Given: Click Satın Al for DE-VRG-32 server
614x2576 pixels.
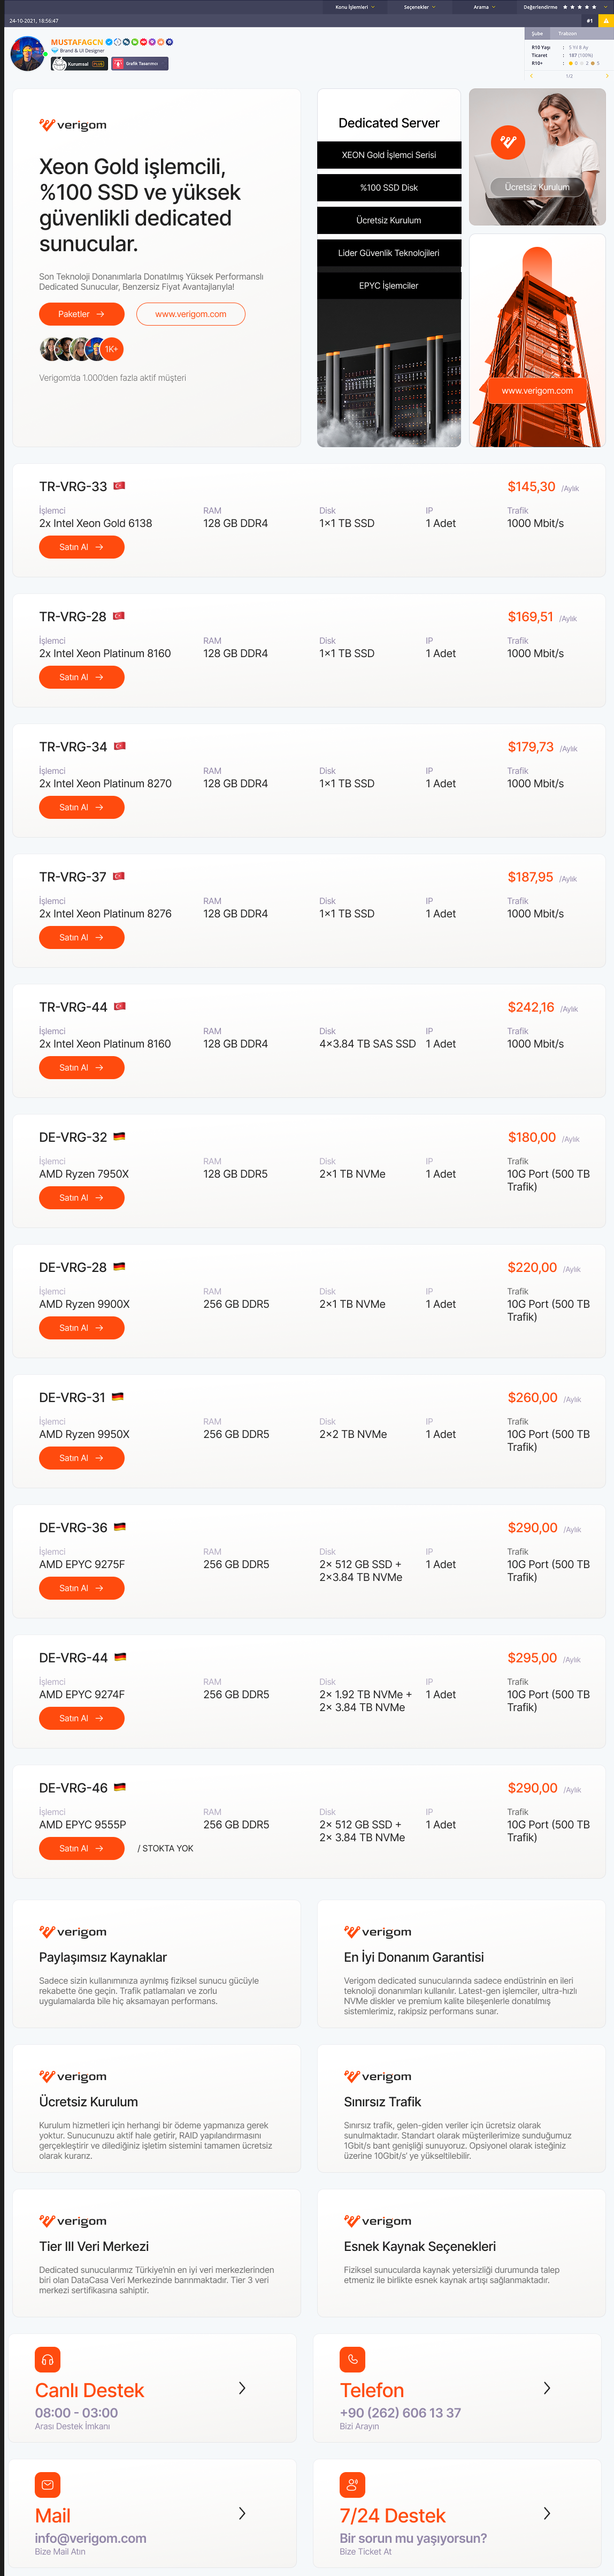Looking at the screenshot, I should click(82, 1198).
